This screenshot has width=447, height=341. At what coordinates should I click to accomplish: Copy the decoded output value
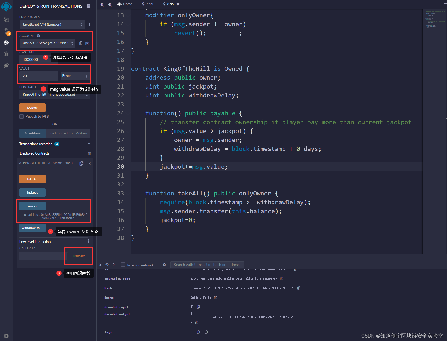pos(197,323)
